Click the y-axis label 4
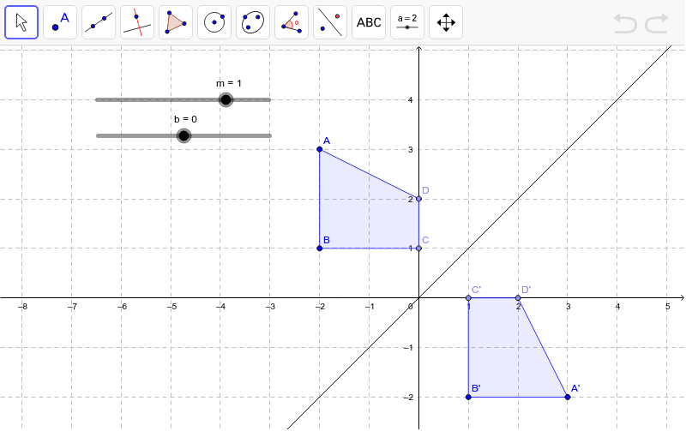The image size is (686, 431). 411,100
